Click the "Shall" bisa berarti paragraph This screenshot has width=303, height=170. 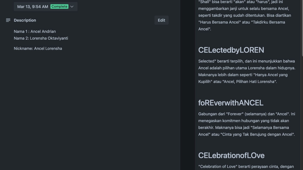pos(247,15)
